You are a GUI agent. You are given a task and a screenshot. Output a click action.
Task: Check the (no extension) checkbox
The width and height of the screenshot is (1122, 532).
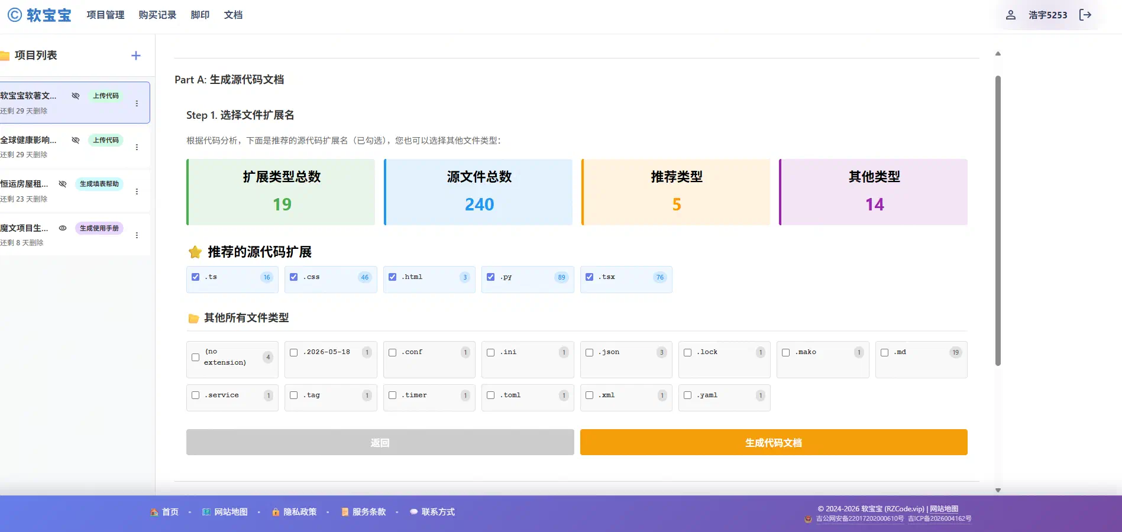pos(196,357)
